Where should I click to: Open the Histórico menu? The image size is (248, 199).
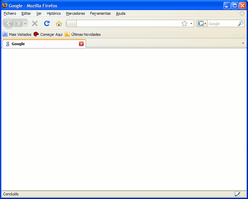pos(54,13)
